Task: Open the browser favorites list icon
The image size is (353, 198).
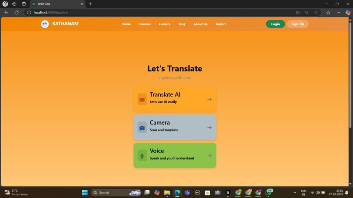Action: pos(328,13)
